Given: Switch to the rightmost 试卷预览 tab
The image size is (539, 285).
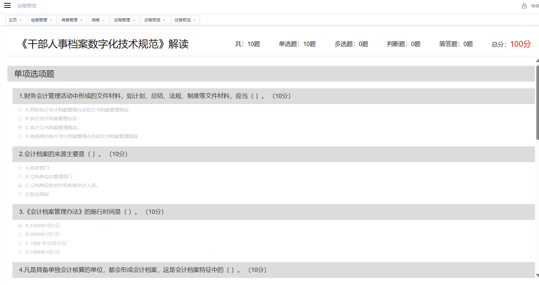Looking at the screenshot, I should (182, 20).
